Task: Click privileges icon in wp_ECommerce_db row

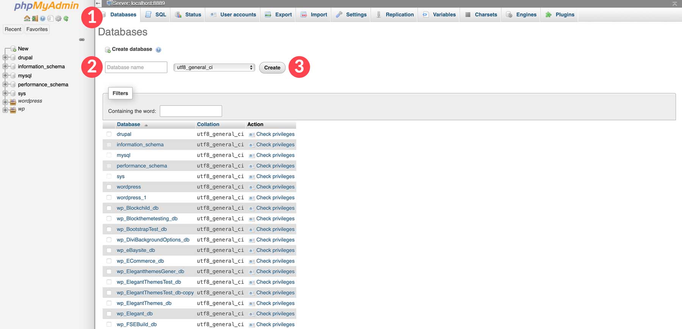Action: [252, 261]
